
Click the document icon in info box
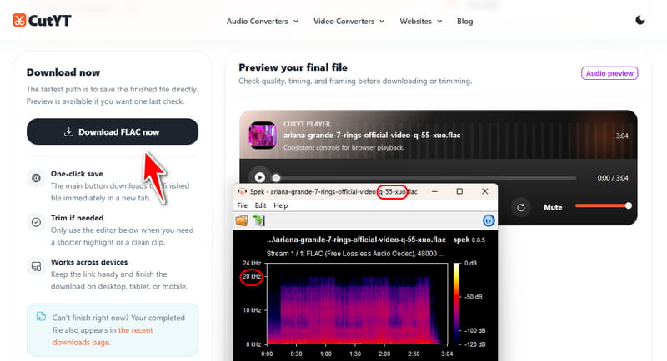pos(41,316)
